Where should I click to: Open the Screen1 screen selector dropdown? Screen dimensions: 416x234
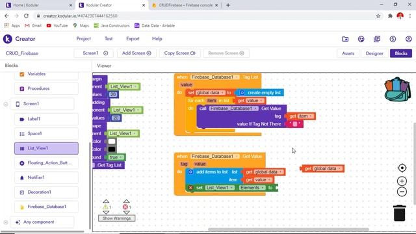tap(94, 53)
